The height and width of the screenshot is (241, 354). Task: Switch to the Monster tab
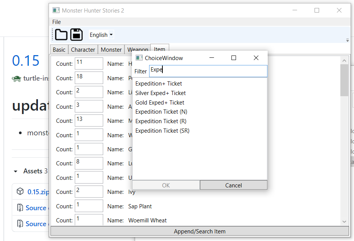pyautogui.click(x=111, y=49)
